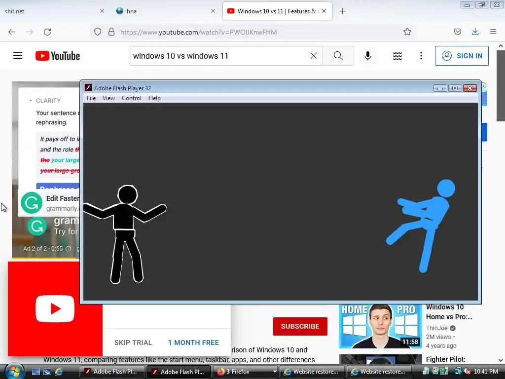
Task: Click the YouTube Premium red logo
Action: [x=55, y=309]
